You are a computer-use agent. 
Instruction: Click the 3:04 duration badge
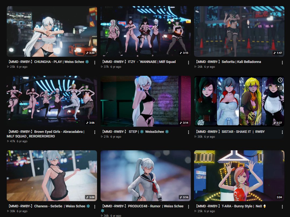(x=279, y=197)
